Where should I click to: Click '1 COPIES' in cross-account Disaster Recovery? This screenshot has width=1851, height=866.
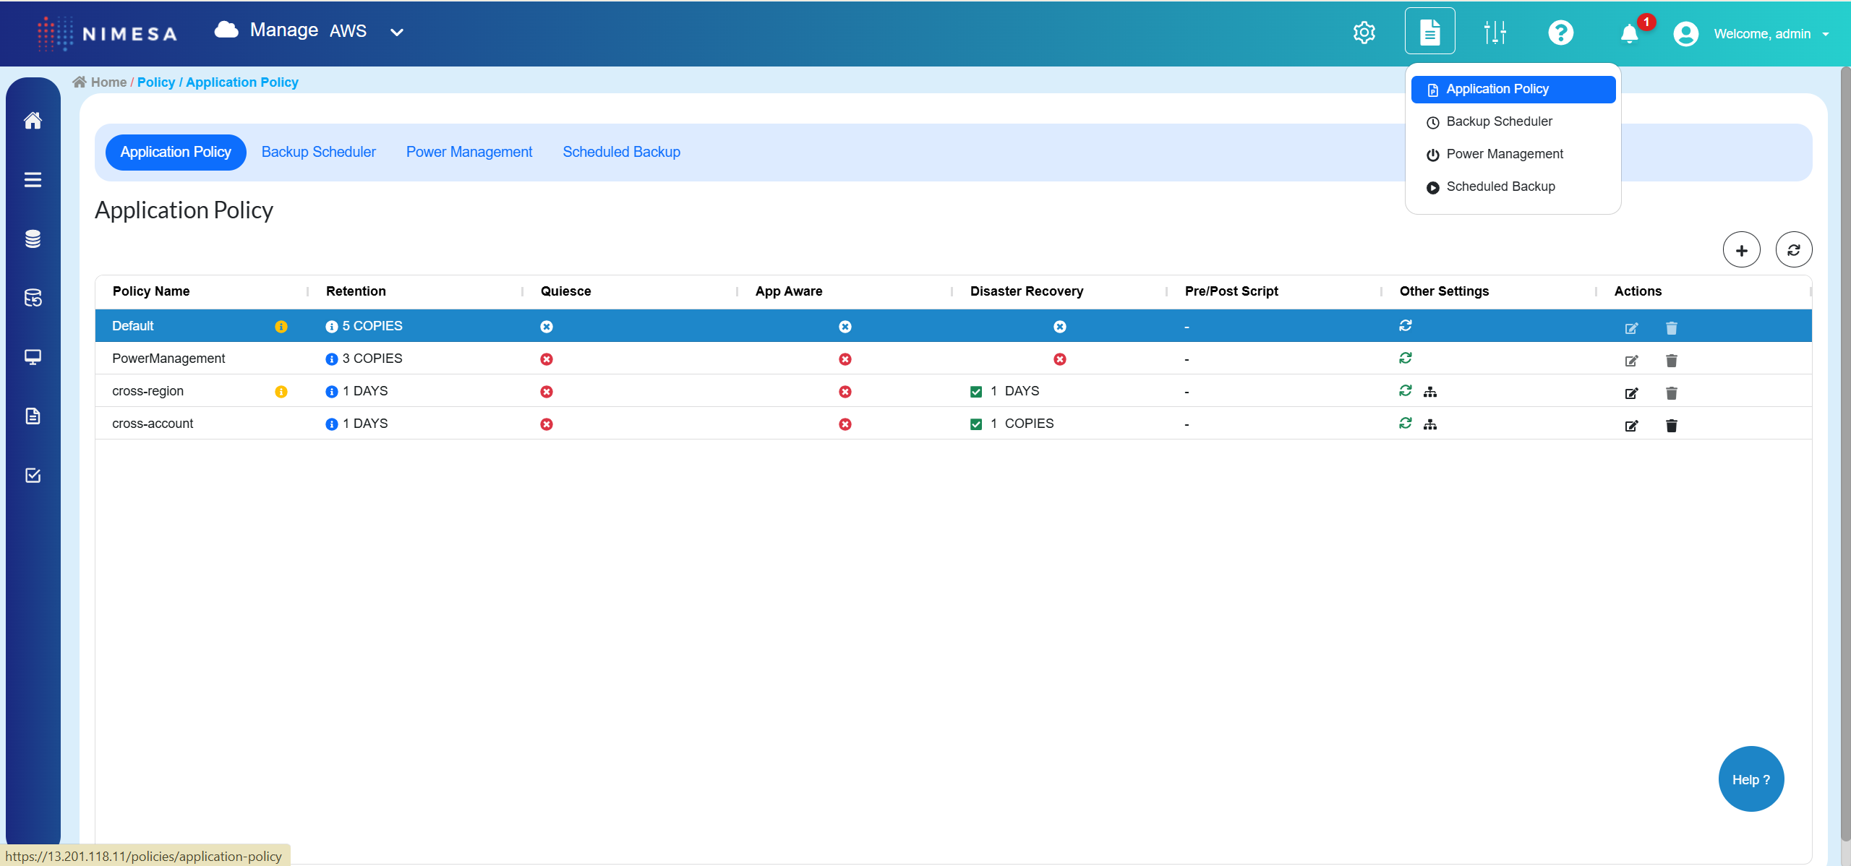tap(1022, 424)
